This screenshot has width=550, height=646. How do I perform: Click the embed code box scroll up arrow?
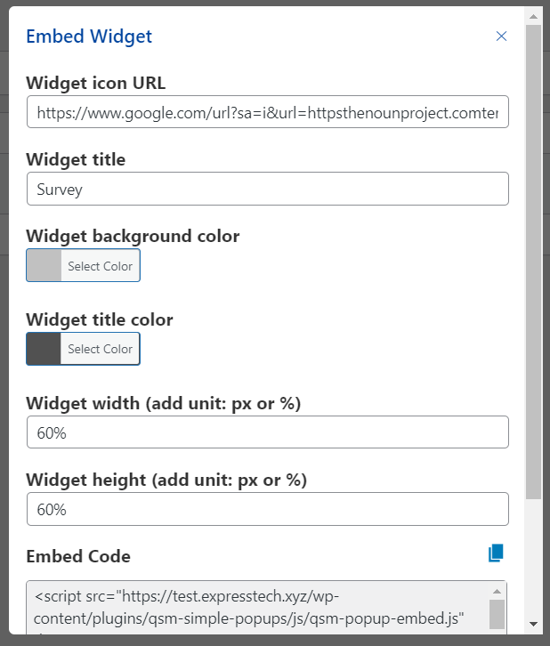(497, 591)
